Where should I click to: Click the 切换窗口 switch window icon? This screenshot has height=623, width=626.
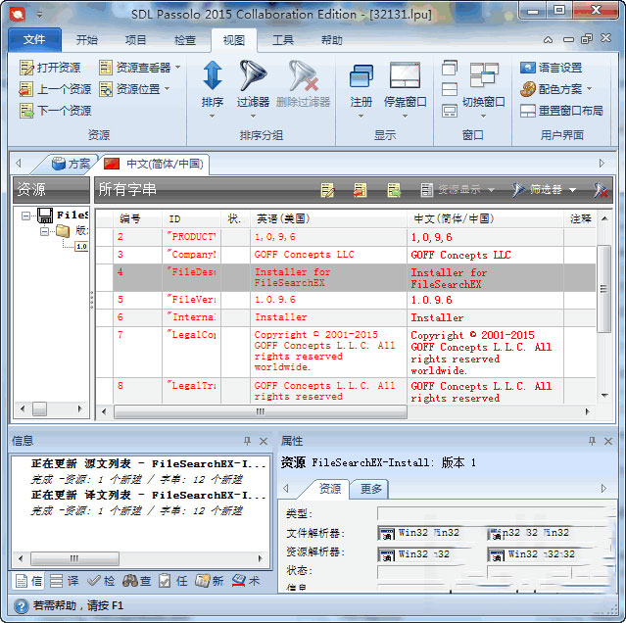(x=484, y=74)
